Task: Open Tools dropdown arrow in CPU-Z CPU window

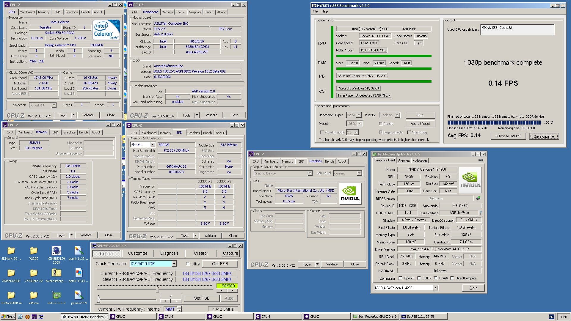Action: coord(73,115)
